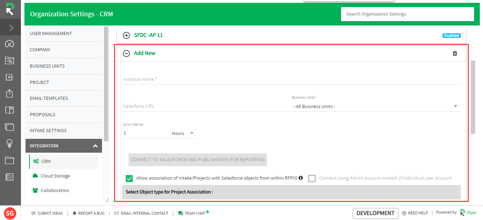The width and height of the screenshot is (483, 220).
Task: Click the Sync Interval value field
Action: [x=147, y=133]
